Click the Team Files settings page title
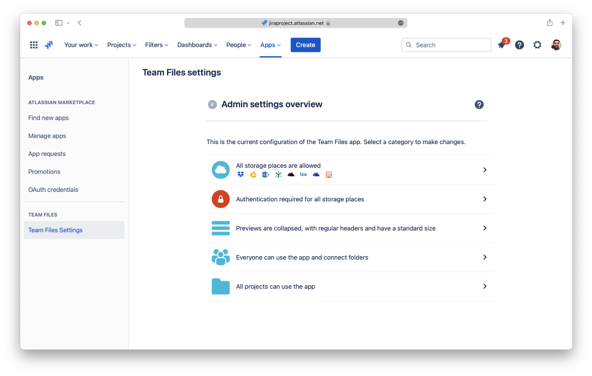This screenshot has width=592, height=376. pos(182,73)
